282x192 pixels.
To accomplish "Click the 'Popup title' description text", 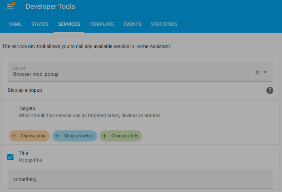I will tap(30, 160).
